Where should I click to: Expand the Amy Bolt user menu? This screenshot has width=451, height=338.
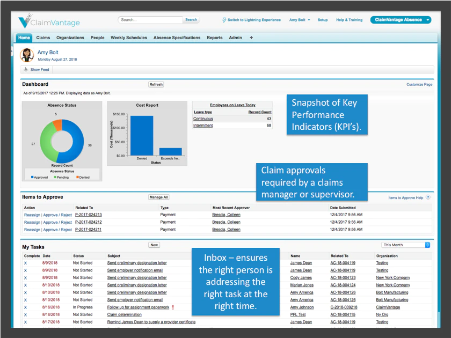[x=309, y=20]
